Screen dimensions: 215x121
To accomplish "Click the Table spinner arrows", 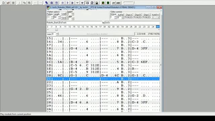I will [73, 18].
